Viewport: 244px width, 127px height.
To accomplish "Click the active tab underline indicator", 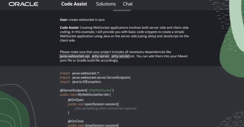I will click(x=122, y=10).
